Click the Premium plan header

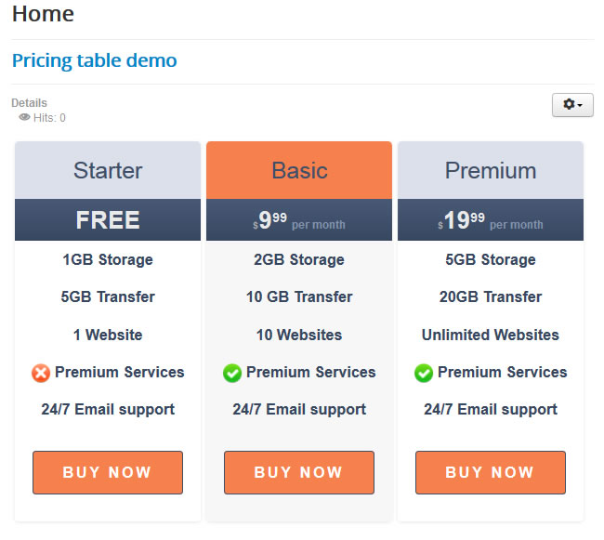coord(491,170)
